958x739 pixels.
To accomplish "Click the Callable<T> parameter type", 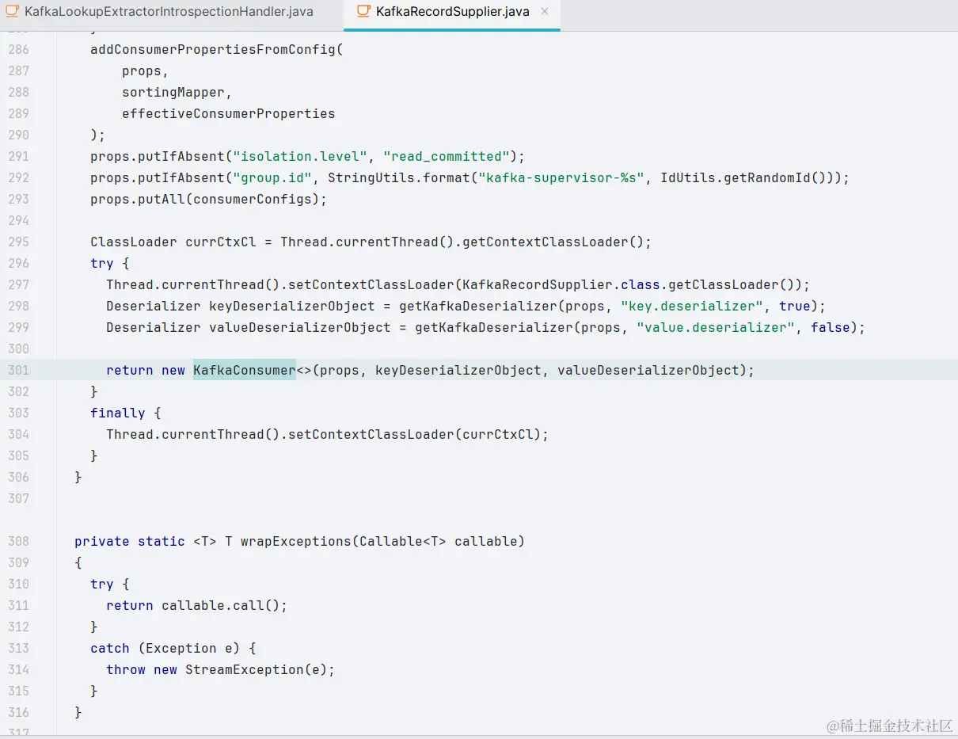I will pyautogui.click(x=403, y=541).
